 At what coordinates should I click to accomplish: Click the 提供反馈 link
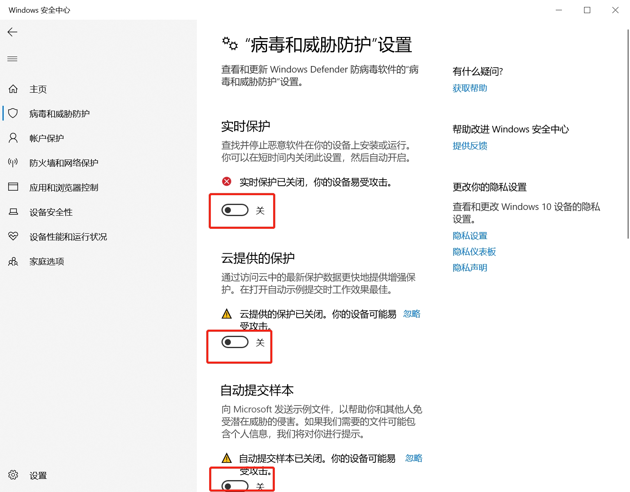[470, 146]
